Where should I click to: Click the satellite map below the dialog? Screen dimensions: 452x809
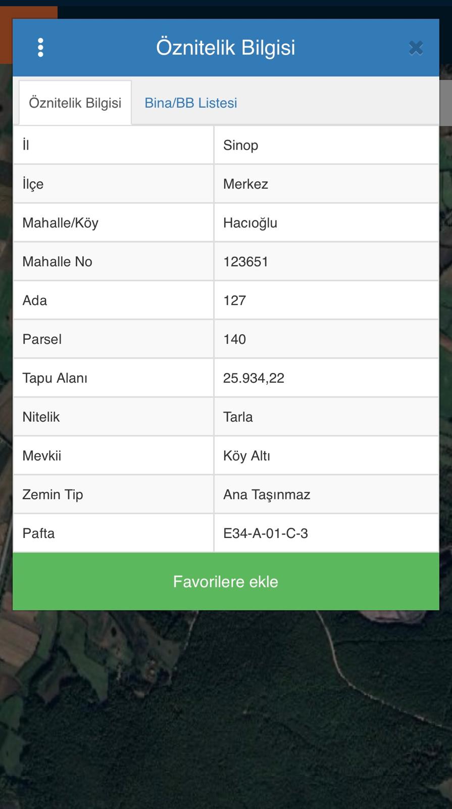(x=226, y=708)
